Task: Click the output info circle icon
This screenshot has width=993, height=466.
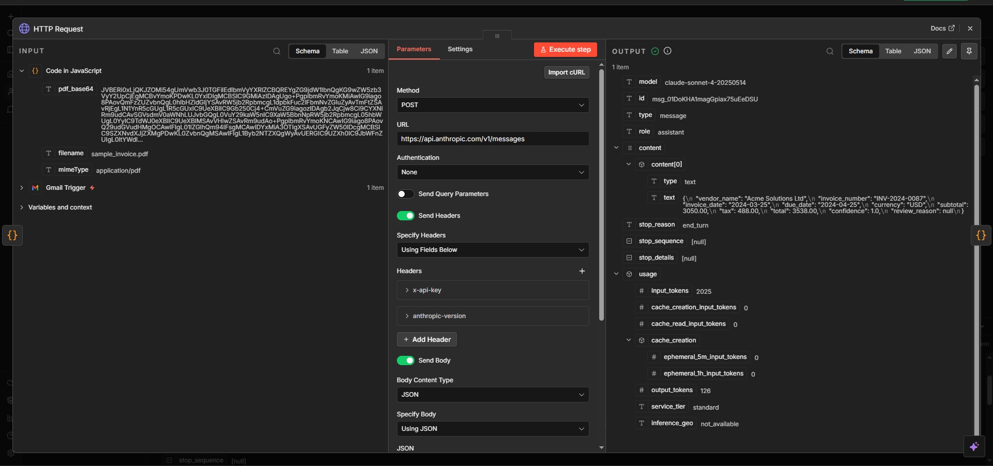Action: 668,51
